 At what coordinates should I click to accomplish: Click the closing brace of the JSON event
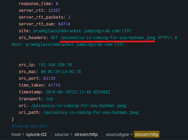pos(13,119)
